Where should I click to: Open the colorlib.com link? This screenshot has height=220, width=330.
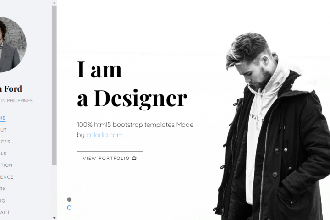point(104,135)
